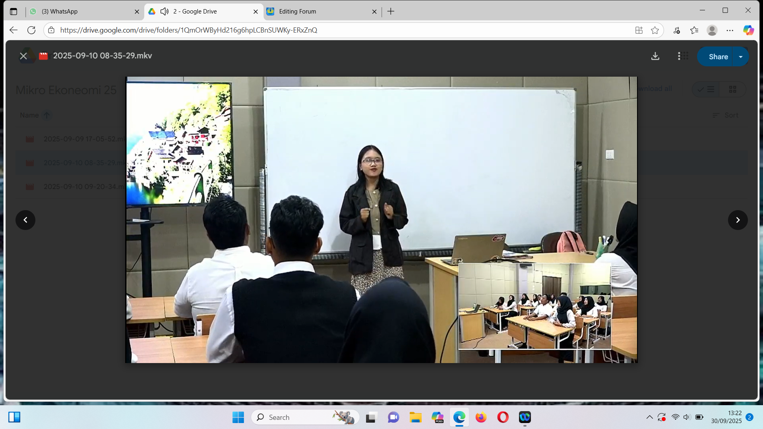Add page to favorites star
The image size is (763, 429).
(655, 30)
